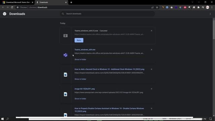Screen dimensions: 215x121
Task: Show Second Clock png in folder
Action: (80, 79)
